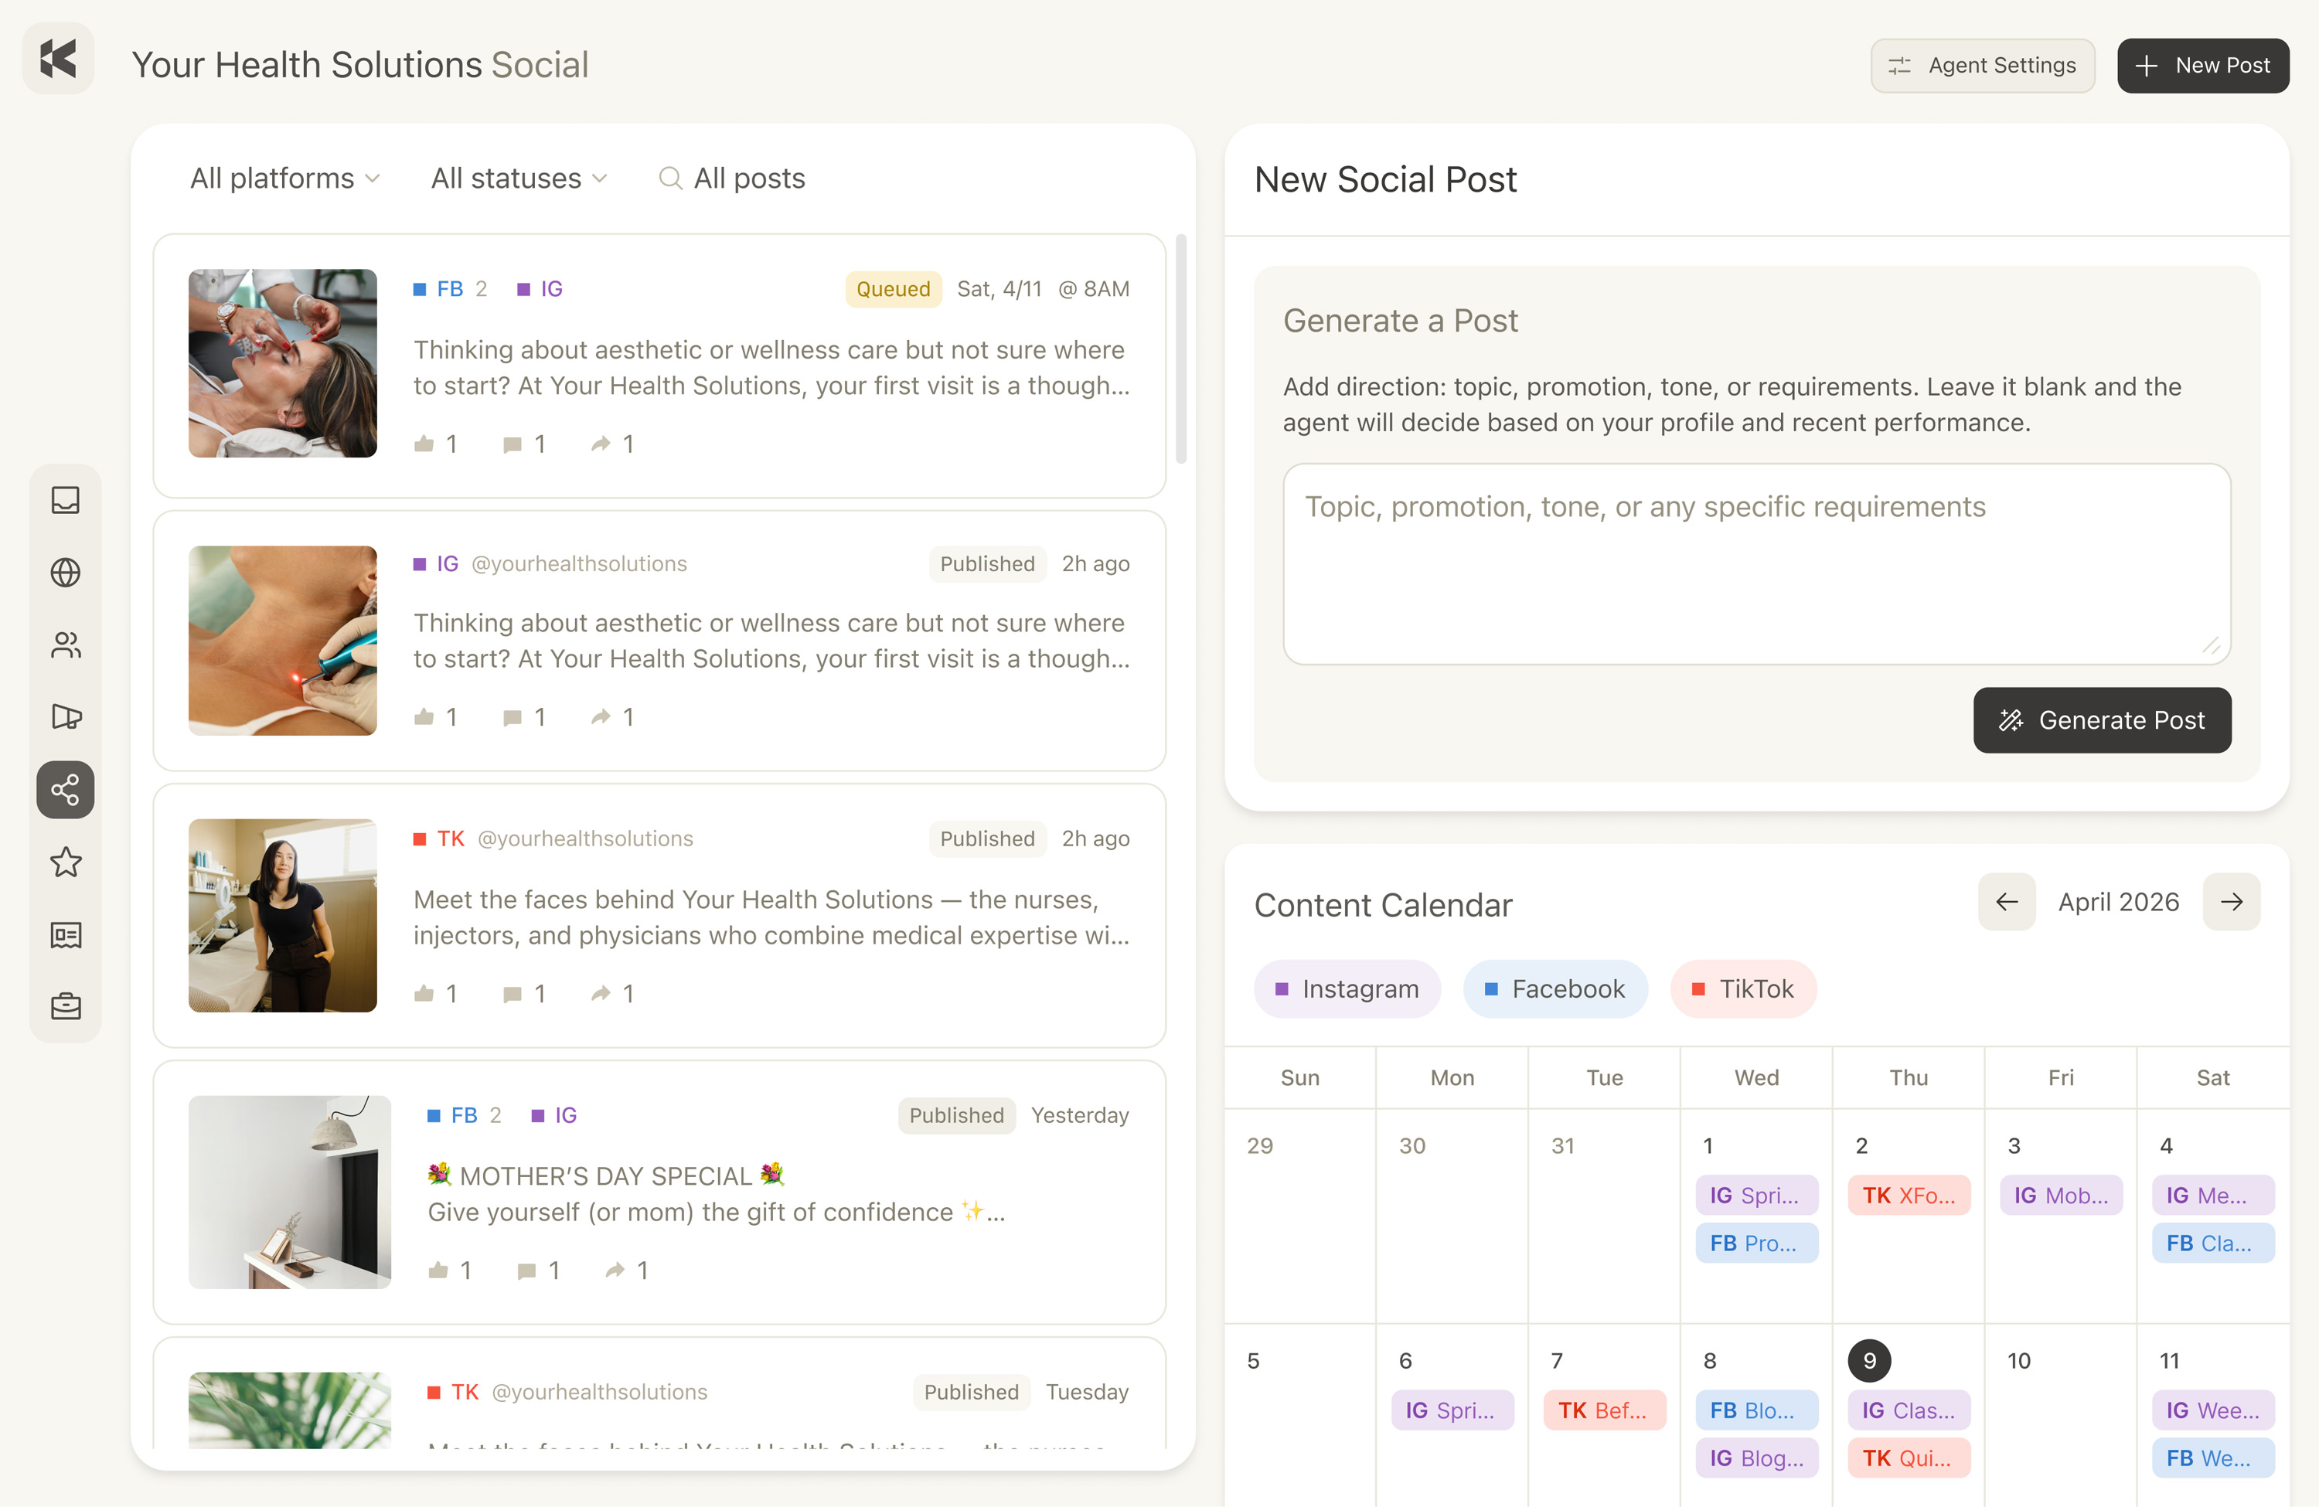This screenshot has height=1507, width=2319.
Task: Click the comment icon on the Queued post
Action: click(x=512, y=445)
